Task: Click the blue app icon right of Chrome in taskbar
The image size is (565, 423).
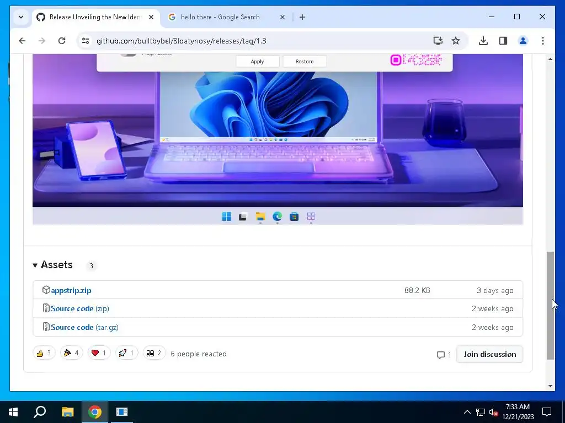Action: (122, 412)
